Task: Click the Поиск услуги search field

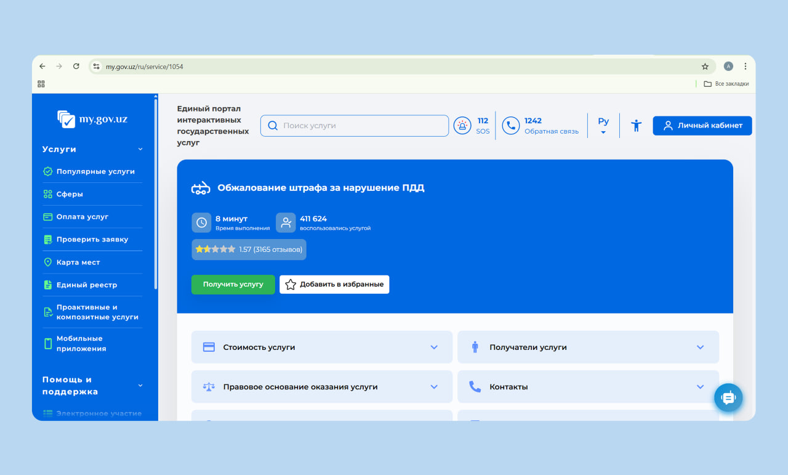Action: click(360, 126)
